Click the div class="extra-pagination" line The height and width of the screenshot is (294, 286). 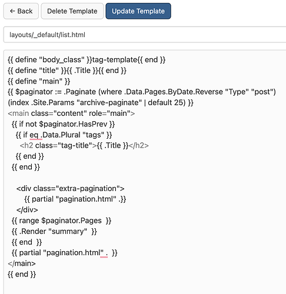coord(70,189)
